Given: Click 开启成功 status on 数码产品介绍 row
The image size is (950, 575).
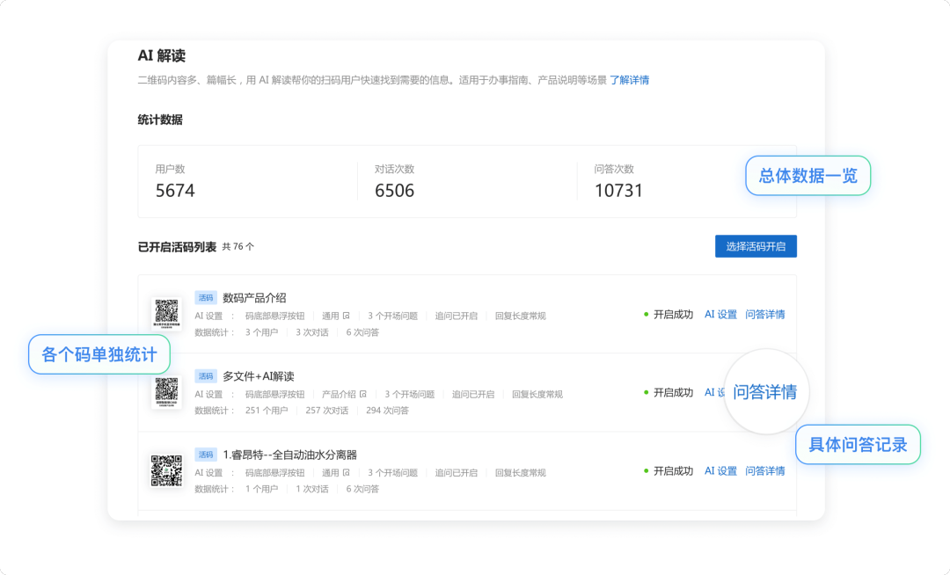Looking at the screenshot, I should coord(672,314).
